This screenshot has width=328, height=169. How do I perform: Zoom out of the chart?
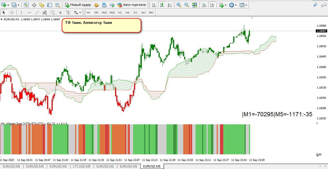pyautogui.click(x=187, y=5)
